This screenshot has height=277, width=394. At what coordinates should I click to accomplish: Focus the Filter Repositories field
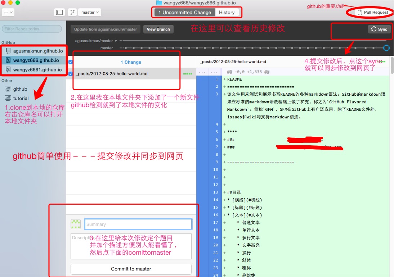32,29
